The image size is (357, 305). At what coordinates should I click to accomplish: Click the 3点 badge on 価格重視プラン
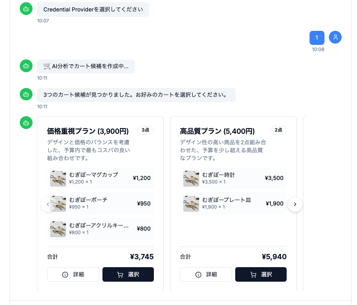point(146,131)
